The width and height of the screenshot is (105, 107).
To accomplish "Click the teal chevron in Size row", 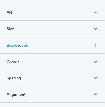I will click(x=96, y=29).
